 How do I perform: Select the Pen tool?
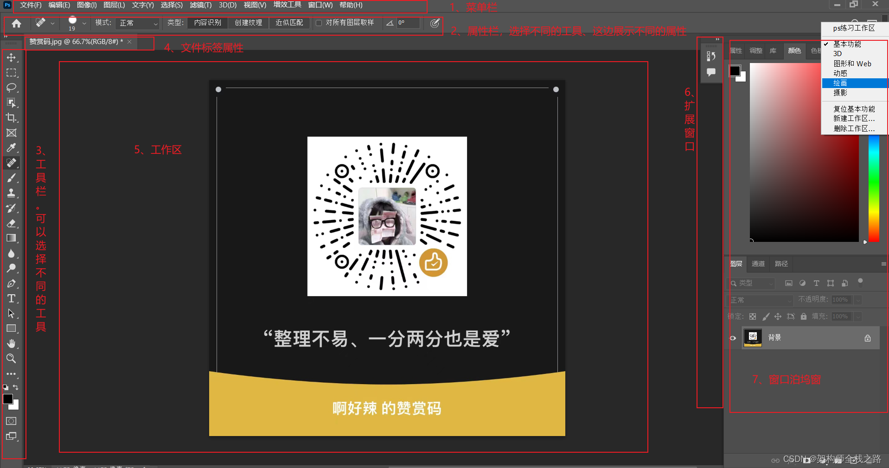click(x=11, y=284)
